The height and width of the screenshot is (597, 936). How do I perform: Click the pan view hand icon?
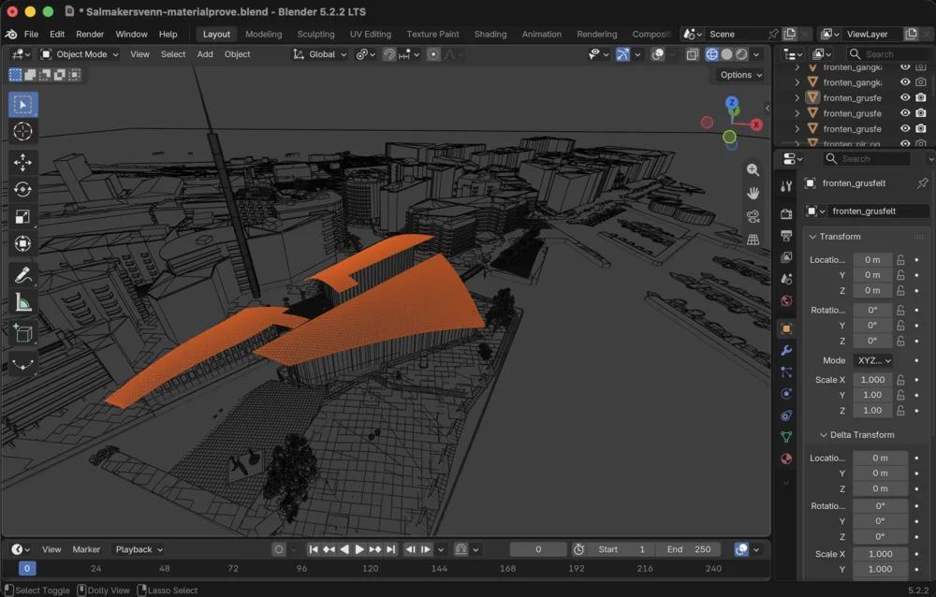tap(753, 193)
